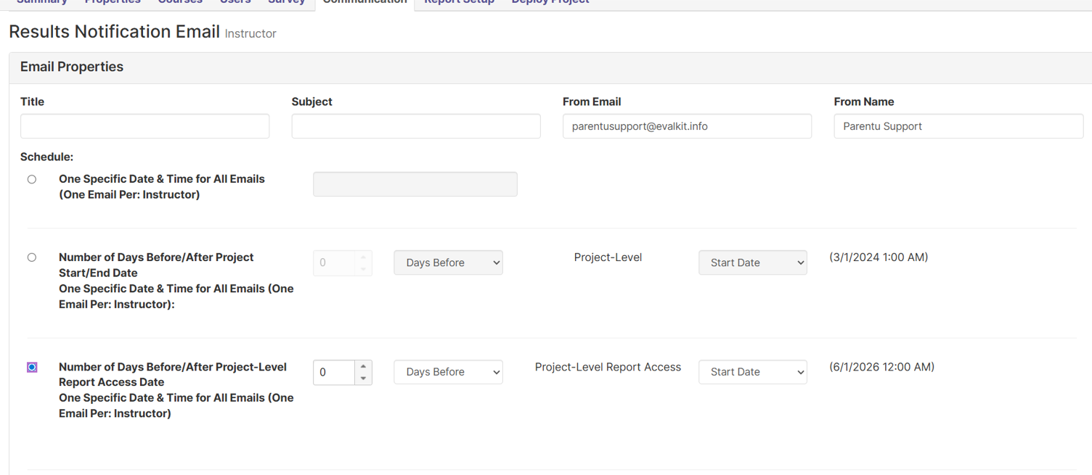Click the "From Name" label
The image size is (1092, 475).
pos(864,102)
